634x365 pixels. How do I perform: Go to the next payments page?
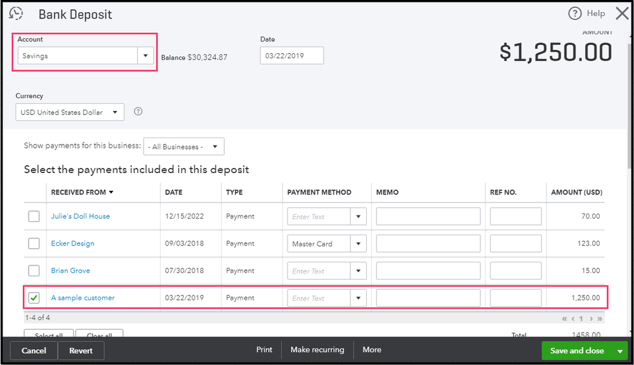coord(591,319)
